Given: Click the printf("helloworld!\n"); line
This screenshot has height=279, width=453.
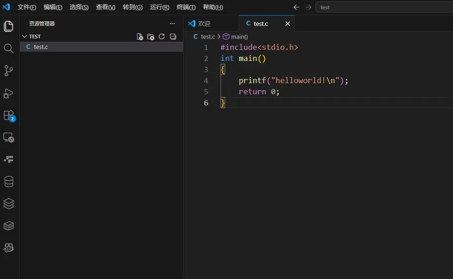Looking at the screenshot, I should (293, 80).
